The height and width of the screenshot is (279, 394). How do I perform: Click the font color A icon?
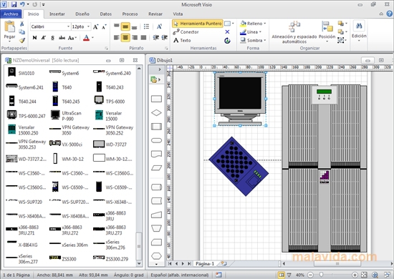[86, 38]
